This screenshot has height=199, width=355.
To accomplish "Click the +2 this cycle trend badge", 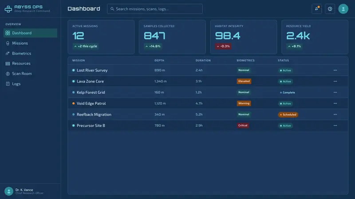I will pyautogui.click(x=86, y=46).
